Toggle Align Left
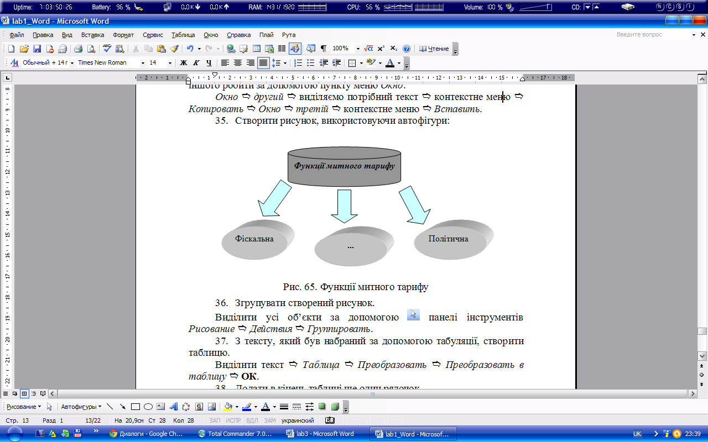The image size is (708, 442). click(x=225, y=63)
